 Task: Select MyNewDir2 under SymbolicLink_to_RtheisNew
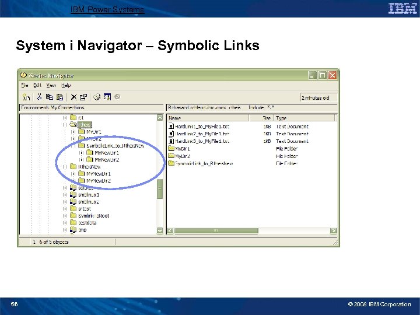point(107,160)
